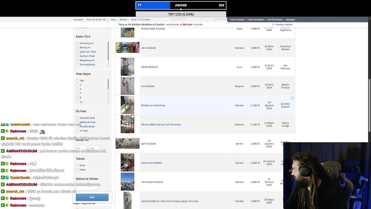The width and height of the screenshot is (371, 209).
Task: Click the 'Aura' brand cell
Action: point(239,67)
